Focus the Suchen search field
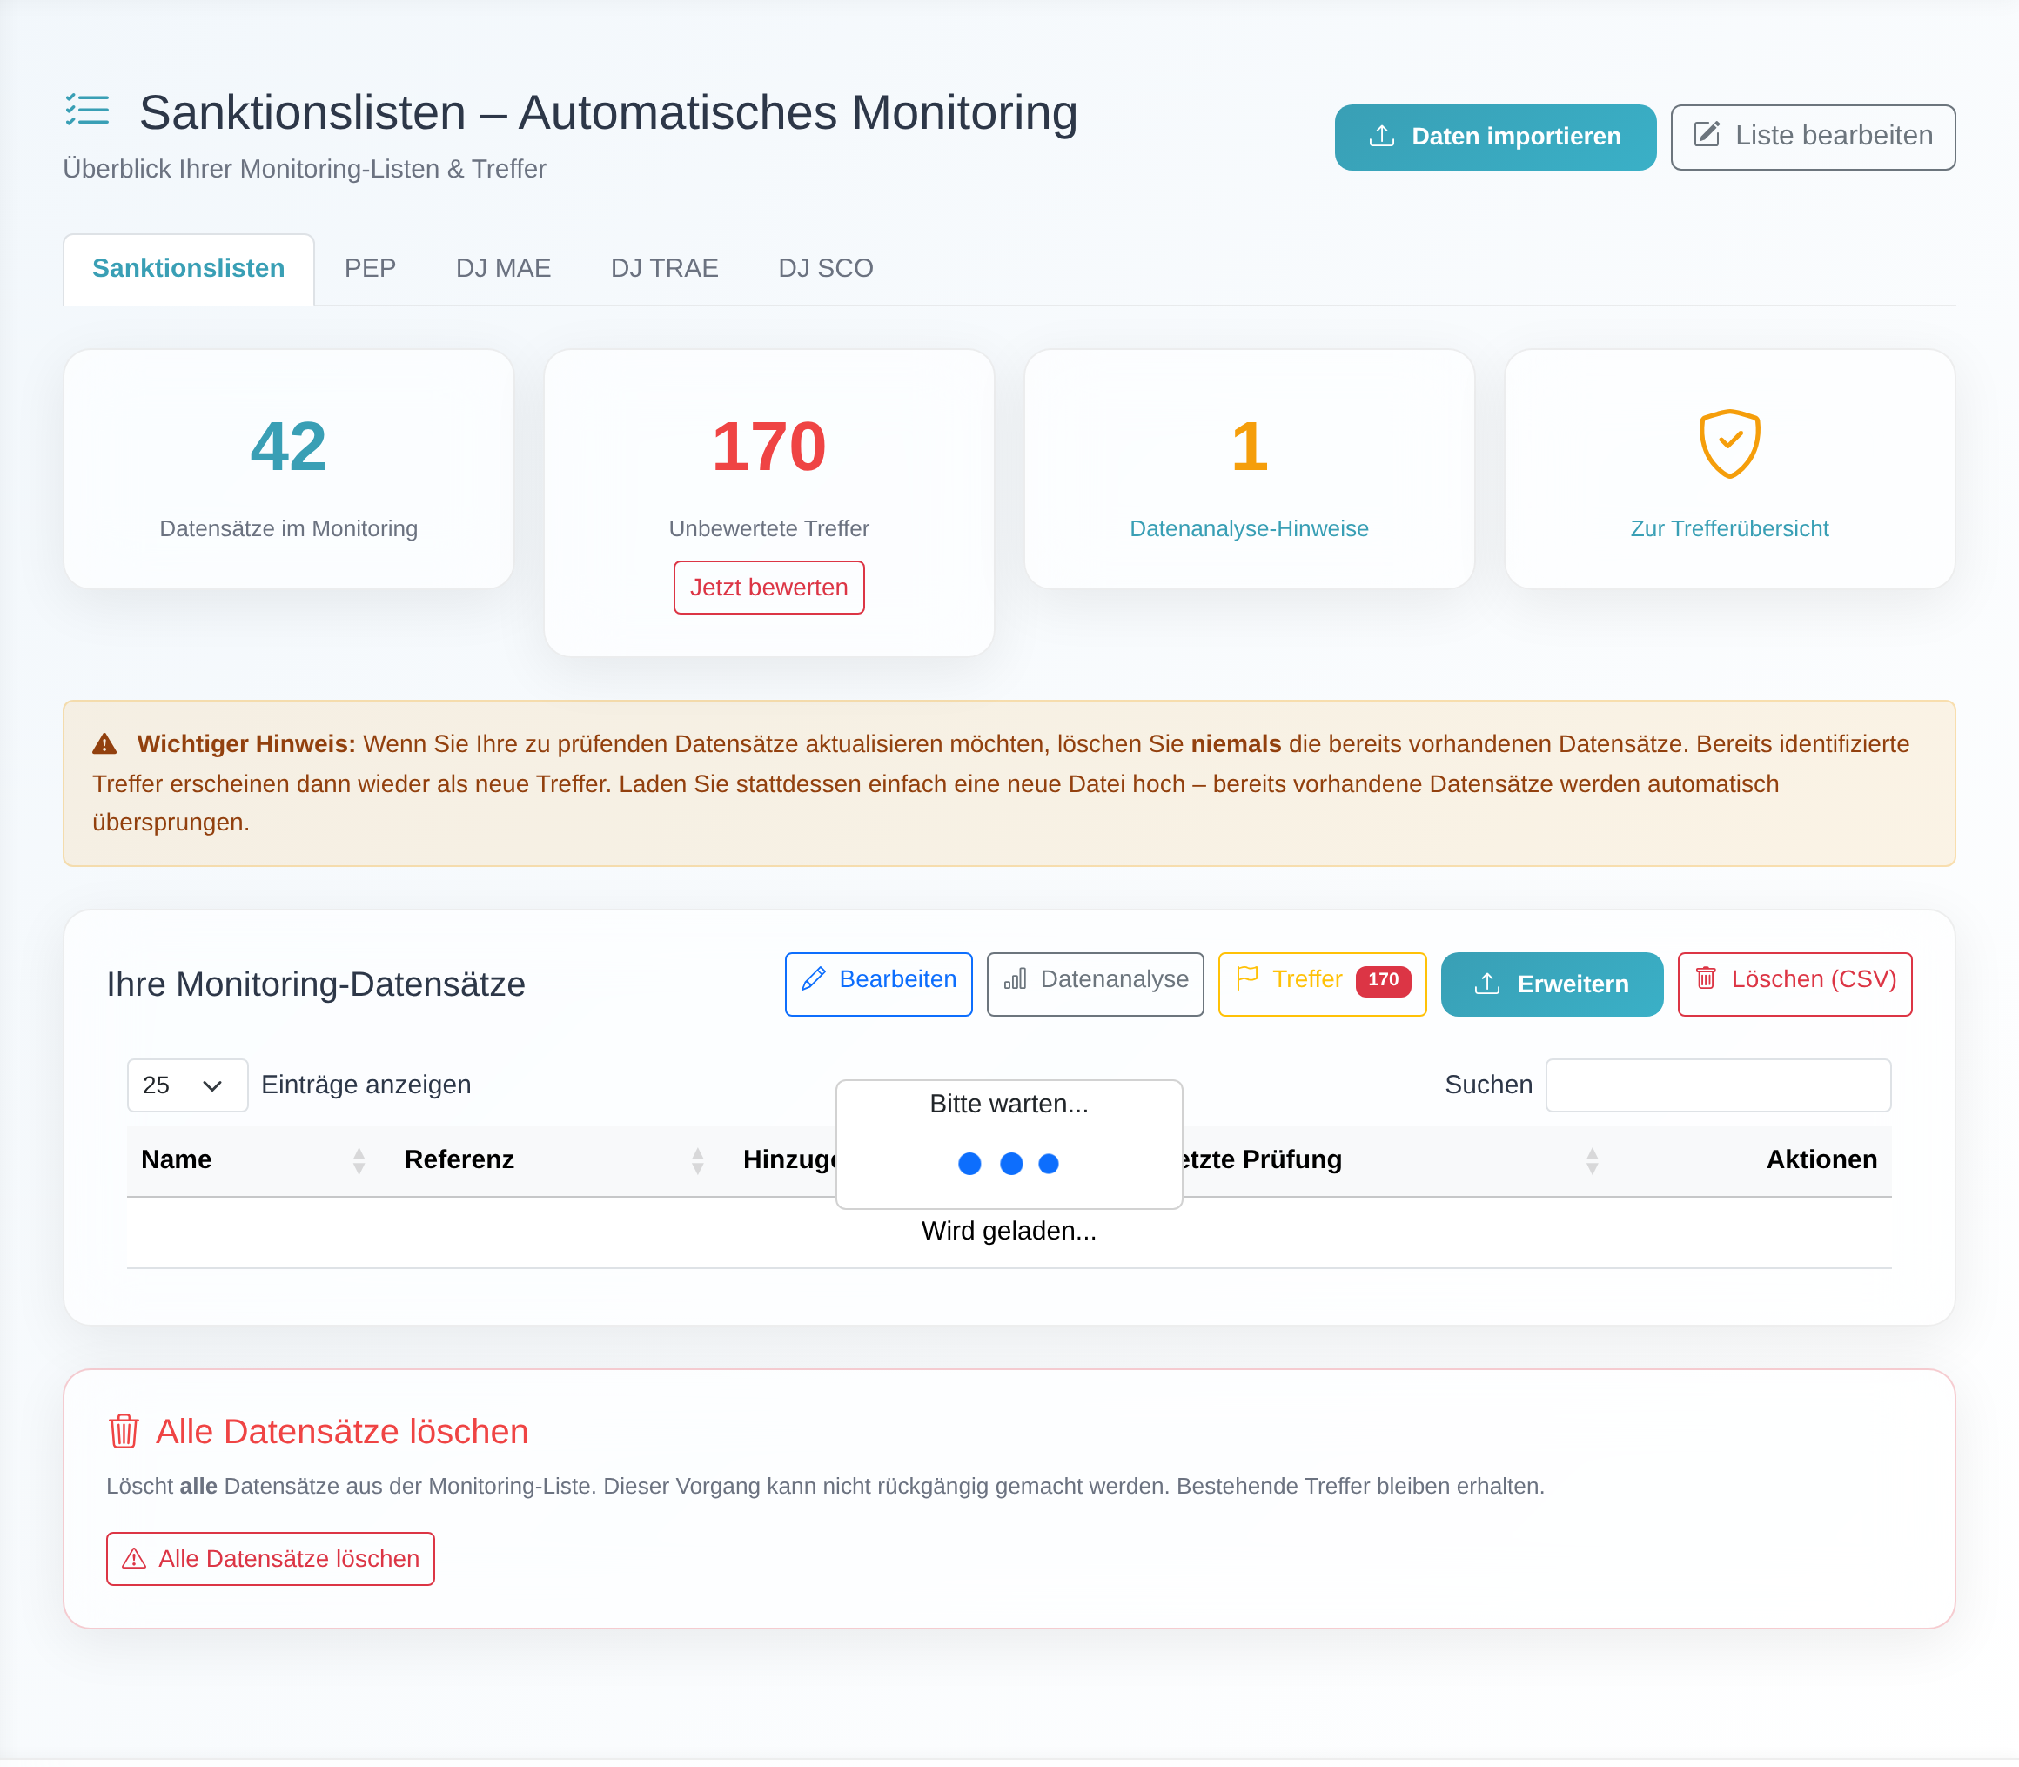The width and height of the screenshot is (2019, 1767). (x=1718, y=1085)
